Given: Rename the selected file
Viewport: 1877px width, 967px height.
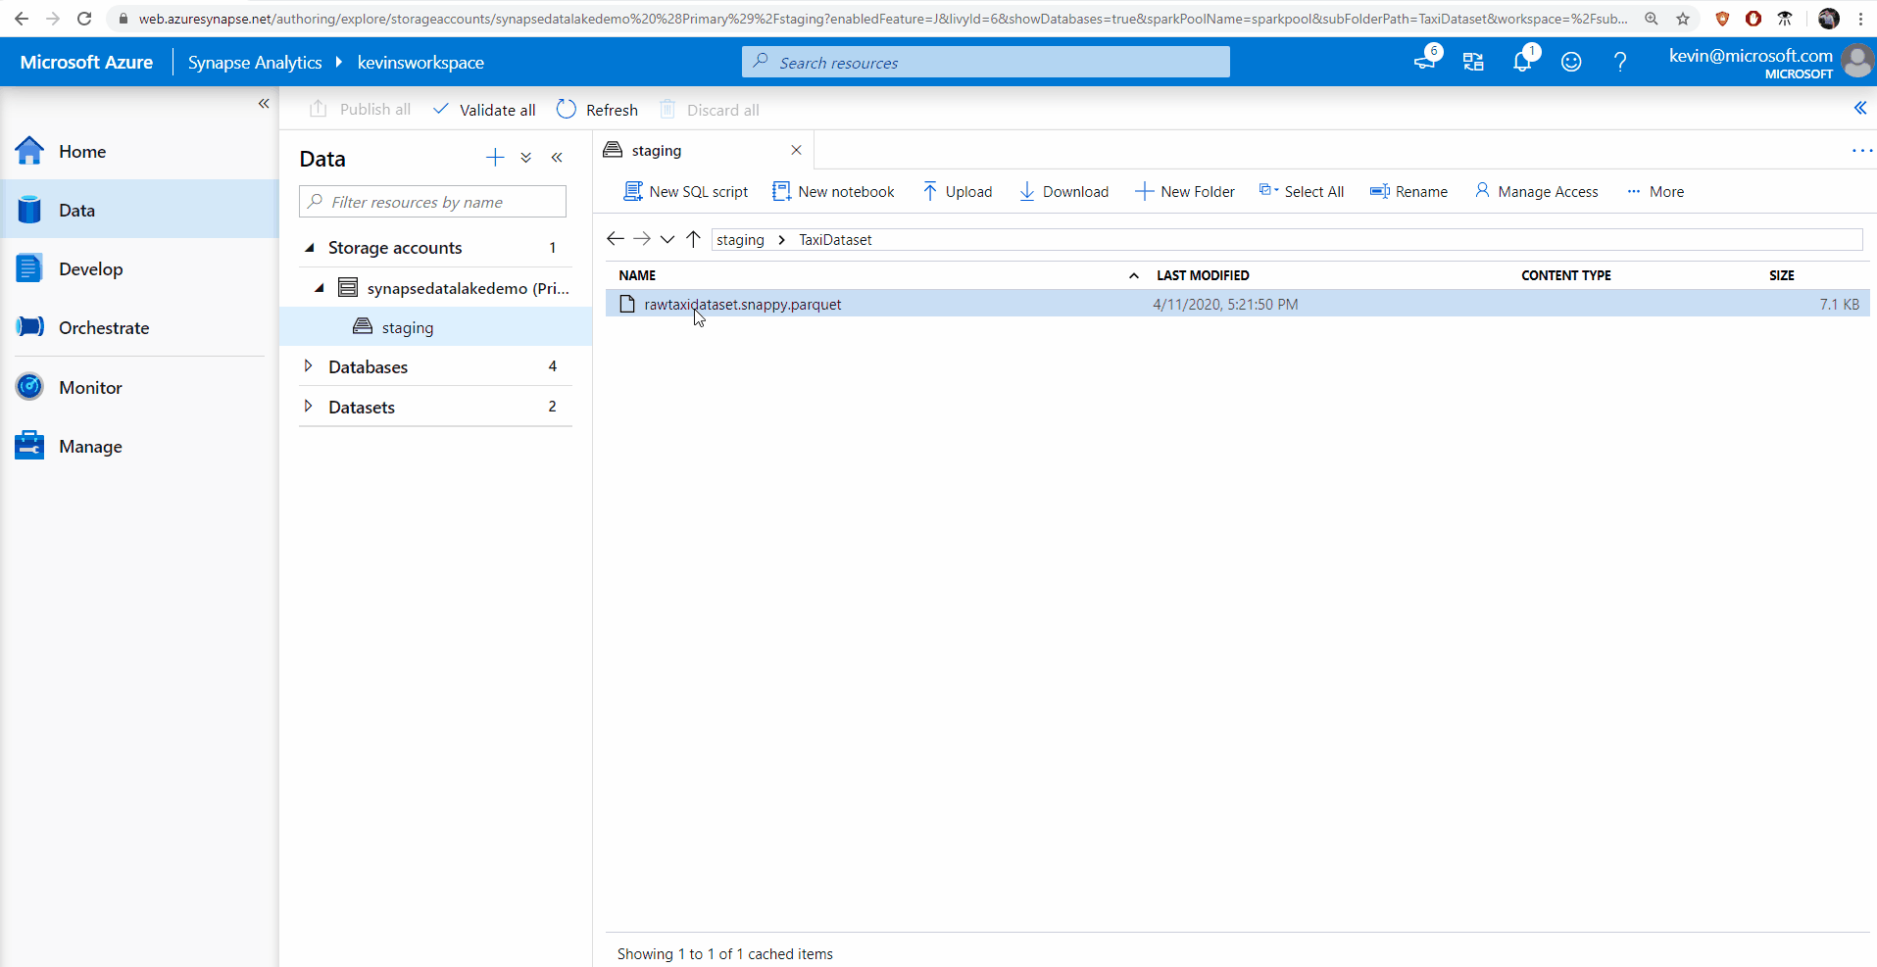Looking at the screenshot, I should click(x=1408, y=192).
